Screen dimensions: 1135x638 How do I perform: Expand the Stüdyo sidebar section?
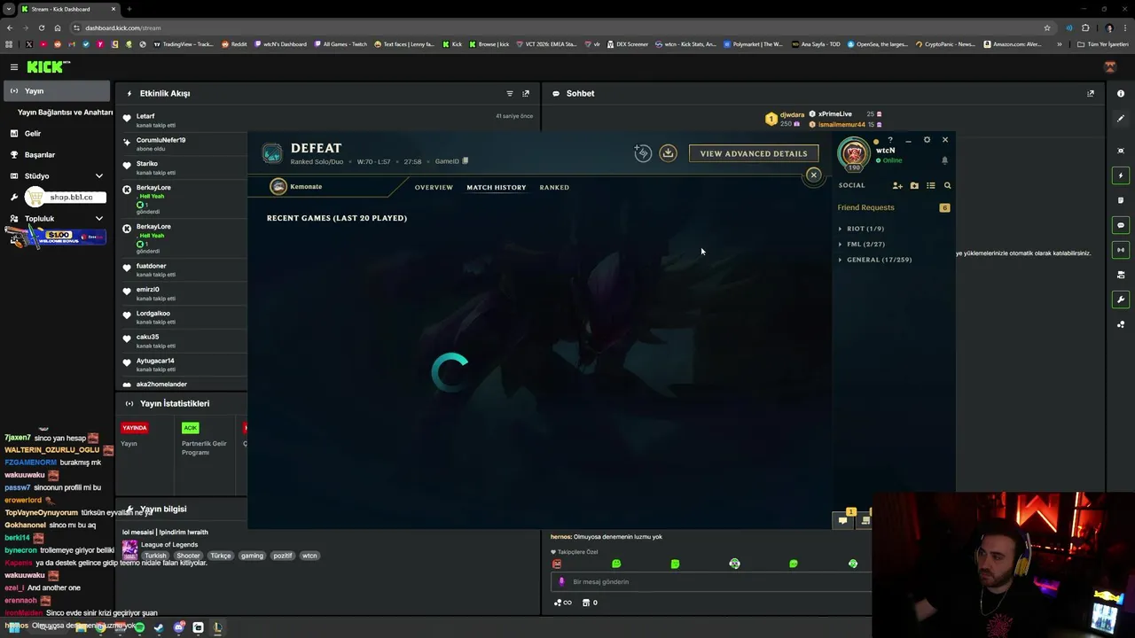[99, 176]
